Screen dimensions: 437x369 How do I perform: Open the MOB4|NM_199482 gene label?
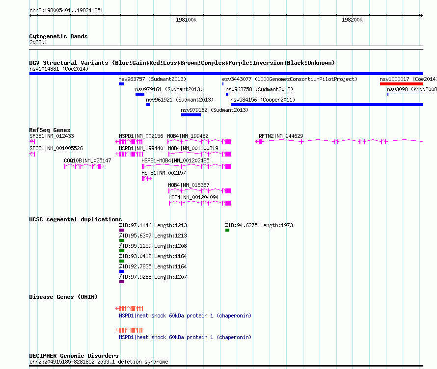click(x=188, y=136)
